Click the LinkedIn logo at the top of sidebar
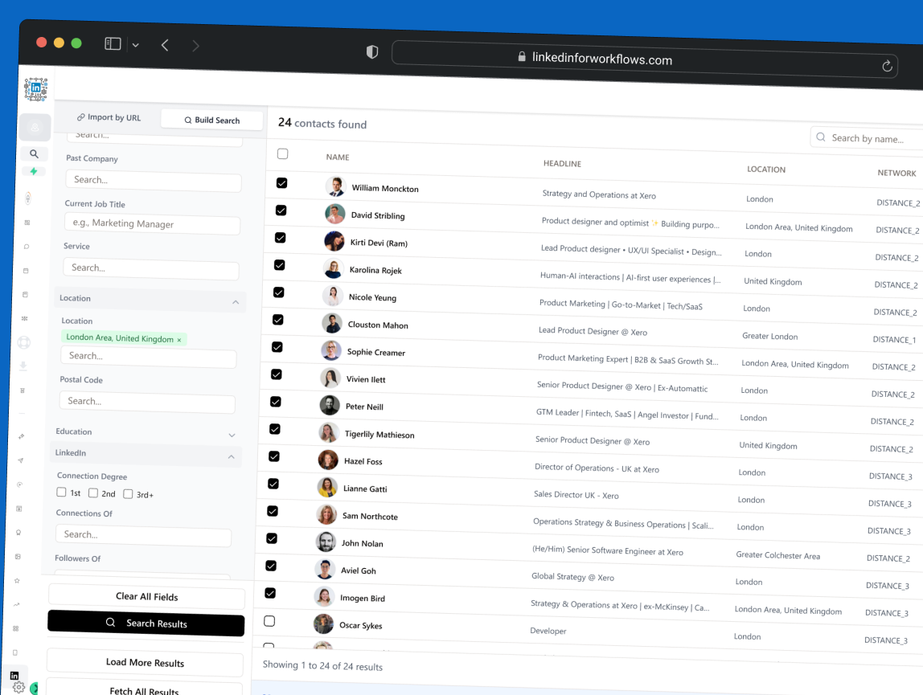Image resolution: width=923 pixels, height=695 pixels. pos(37,88)
